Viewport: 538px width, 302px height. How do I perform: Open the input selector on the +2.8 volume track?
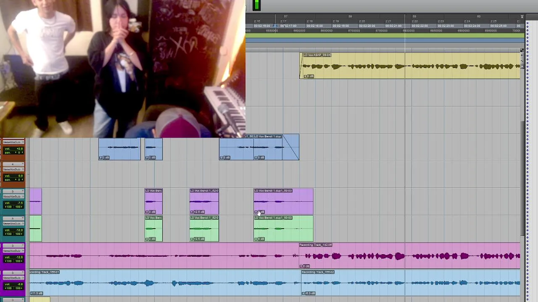13,139
